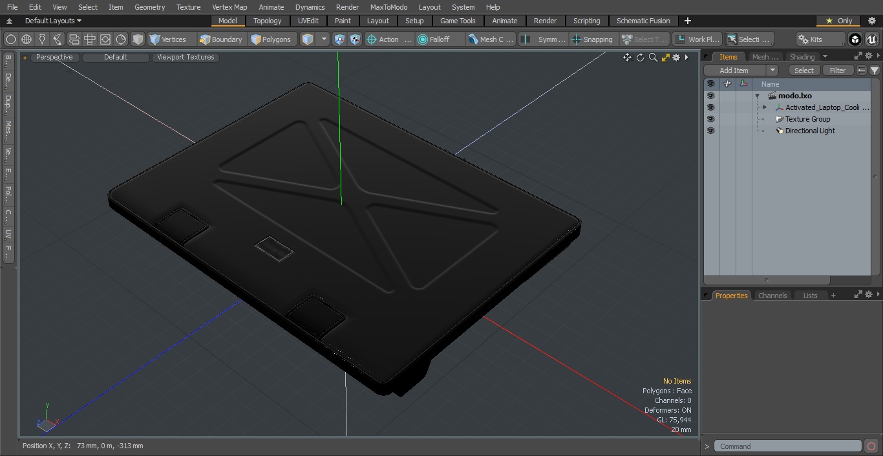Toggle visibility of Activated_Laptop_Cooli item

[x=710, y=107]
